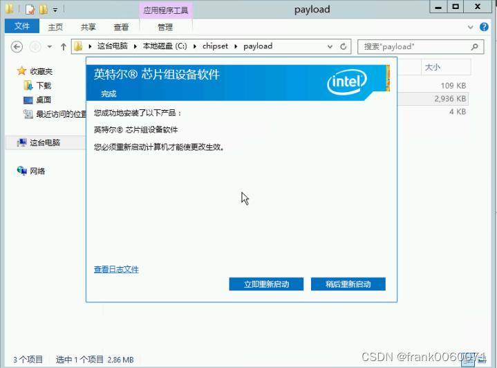Select chipset breadcrumb segment
497x368 pixels.
tap(215, 46)
